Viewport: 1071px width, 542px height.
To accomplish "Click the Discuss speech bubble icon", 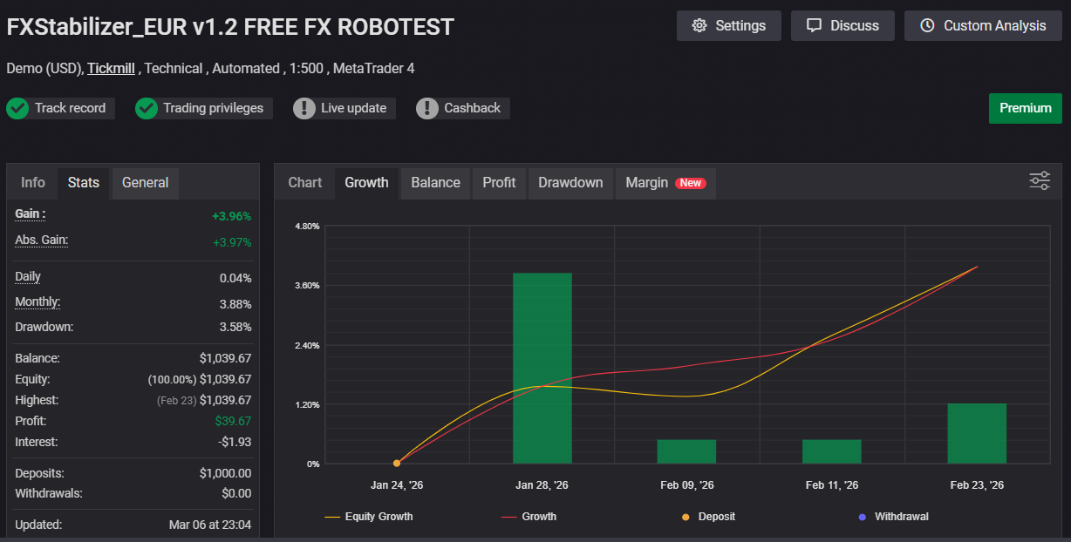I will pos(814,25).
